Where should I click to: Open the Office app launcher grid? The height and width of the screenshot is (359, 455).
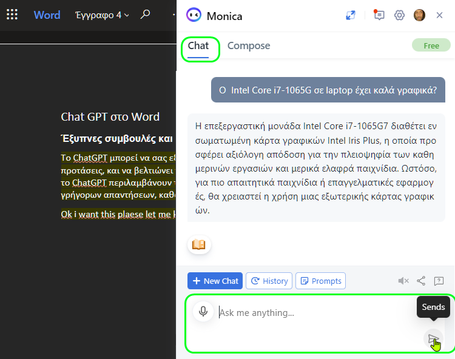coord(12,15)
